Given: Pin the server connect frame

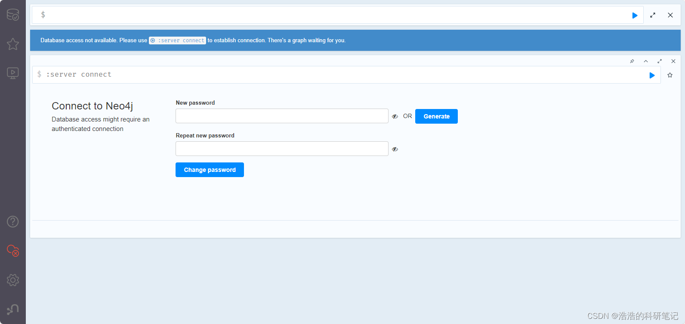Looking at the screenshot, I should 632,61.
